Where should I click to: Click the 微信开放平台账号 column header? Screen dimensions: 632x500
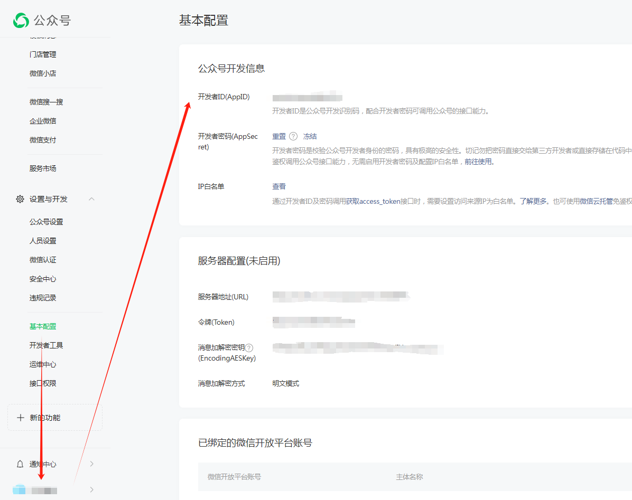(234, 477)
